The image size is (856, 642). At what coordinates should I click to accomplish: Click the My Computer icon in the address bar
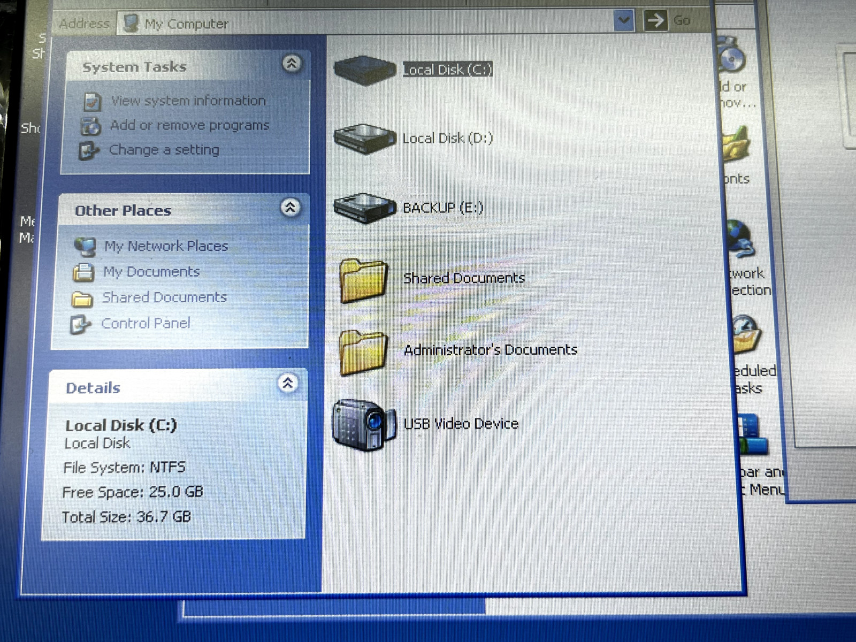pyautogui.click(x=131, y=23)
